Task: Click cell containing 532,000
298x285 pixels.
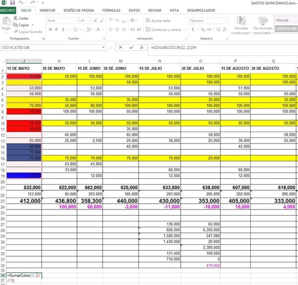Action: coord(24,188)
